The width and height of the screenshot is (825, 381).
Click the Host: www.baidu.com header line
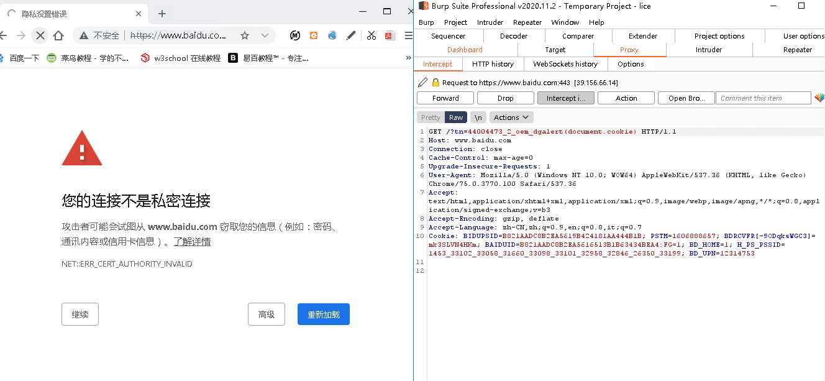click(x=470, y=140)
